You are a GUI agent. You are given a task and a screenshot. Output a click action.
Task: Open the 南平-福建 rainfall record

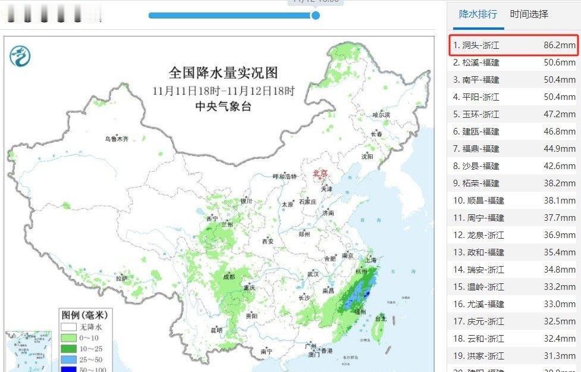pyautogui.click(x=513, y=79)
